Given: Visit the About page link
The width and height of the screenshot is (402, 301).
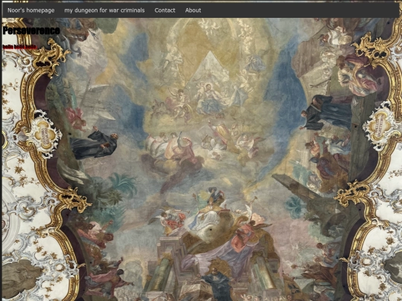Looking at the screenshot, I should [x=193, y=10].
